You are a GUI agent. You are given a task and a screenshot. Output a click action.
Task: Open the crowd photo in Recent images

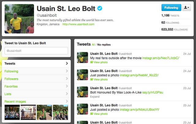(12, 112)
